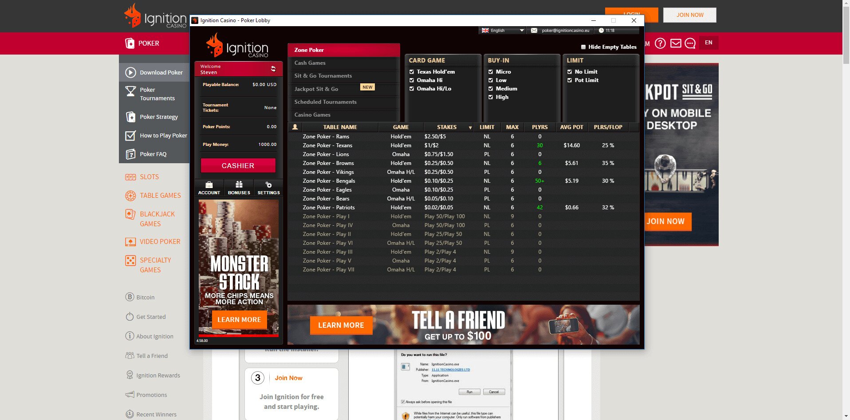Viewport: 850px width, 420px height.
Task: Select the Scheduled Tournaments tab
Action: tap(344, 102)
